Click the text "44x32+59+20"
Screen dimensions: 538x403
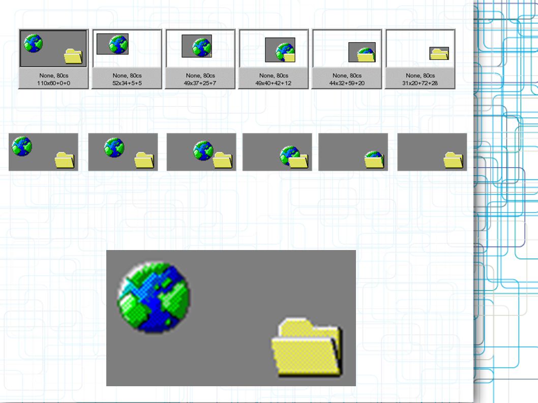[x=347, y=83]
